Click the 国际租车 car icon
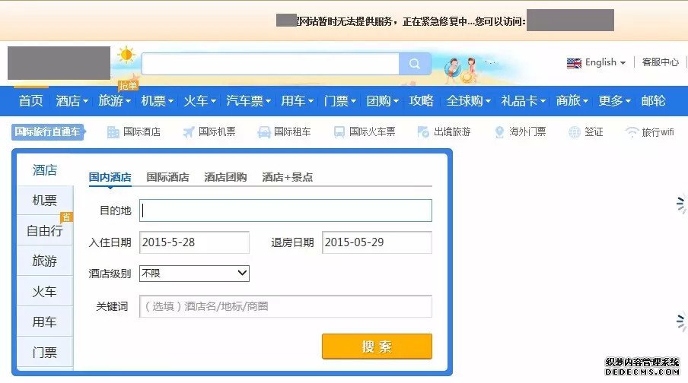 [x=264, y=132]
